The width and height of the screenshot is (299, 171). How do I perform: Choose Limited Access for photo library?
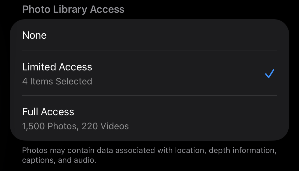tap(149, 73)
